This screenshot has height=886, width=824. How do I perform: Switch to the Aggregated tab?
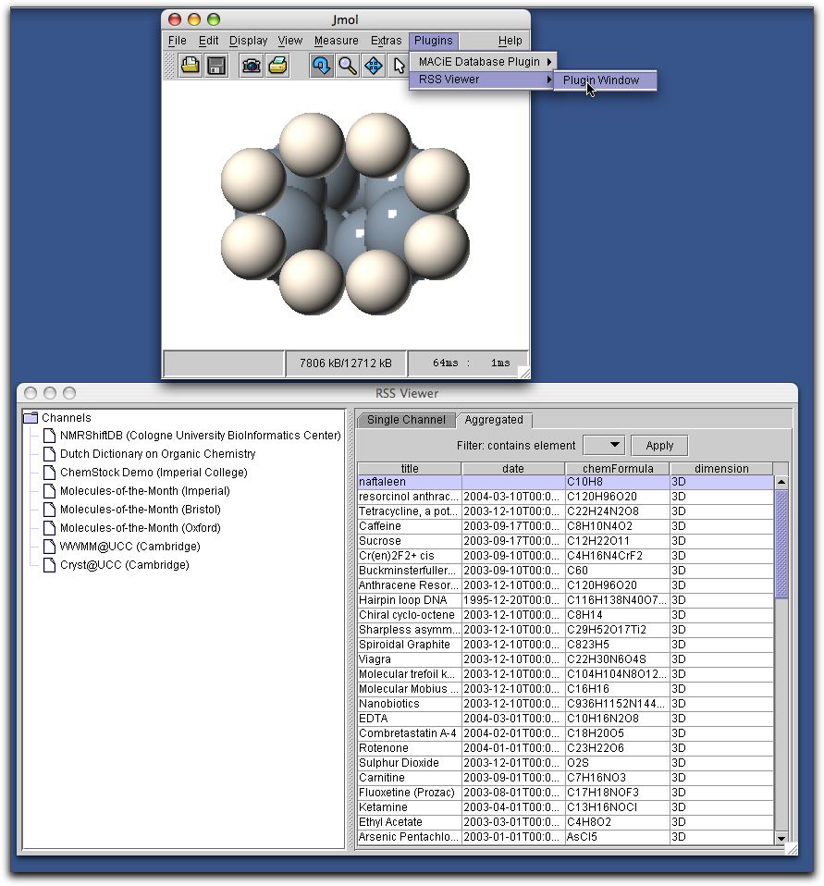[495, 419]
